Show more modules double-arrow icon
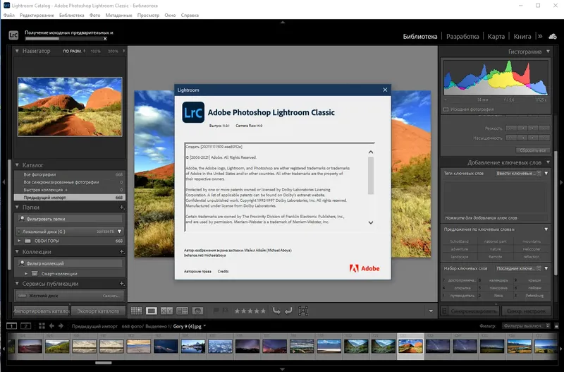This screenshot has height=372, width=564. click(540, 36)
